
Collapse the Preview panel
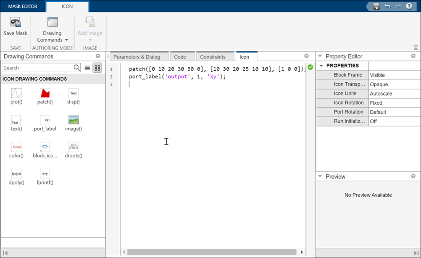click(x=320, y=176)
